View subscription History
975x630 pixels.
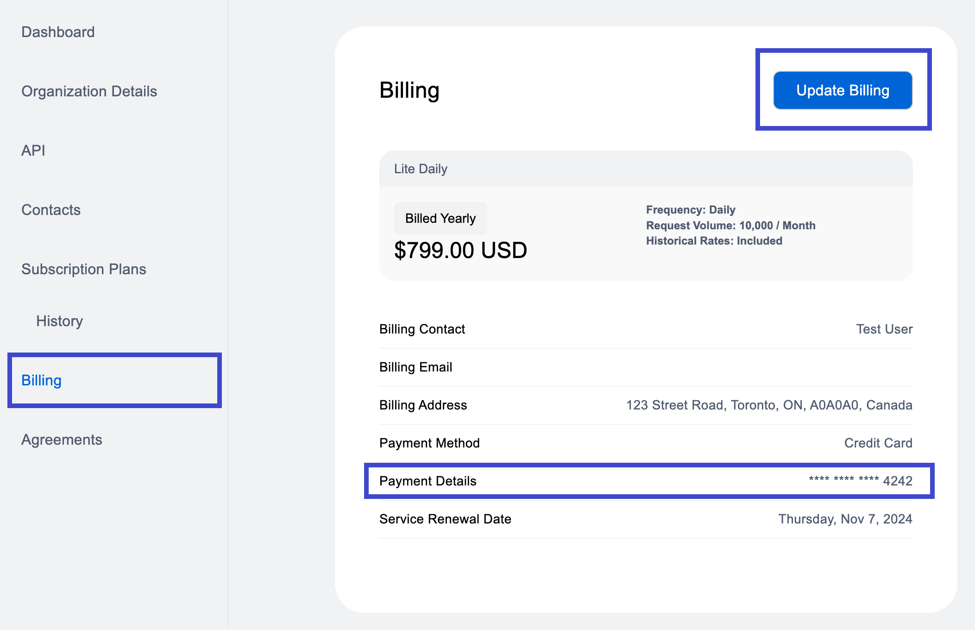[59, 321]
